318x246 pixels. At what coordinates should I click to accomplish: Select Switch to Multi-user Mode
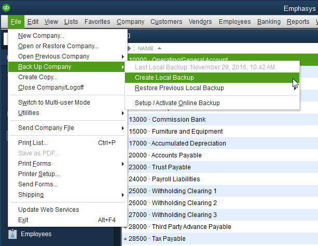tap(67, 103)
